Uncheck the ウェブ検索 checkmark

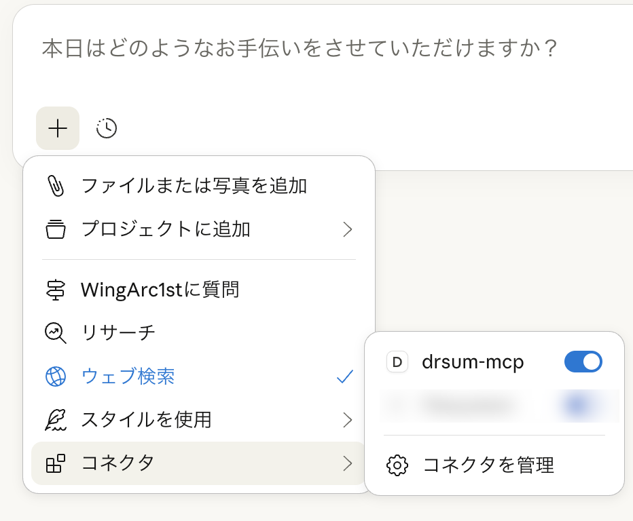click(x=345, y=377)
